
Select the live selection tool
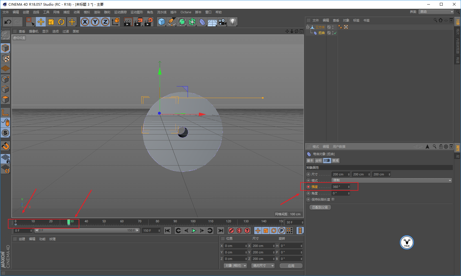30,22
